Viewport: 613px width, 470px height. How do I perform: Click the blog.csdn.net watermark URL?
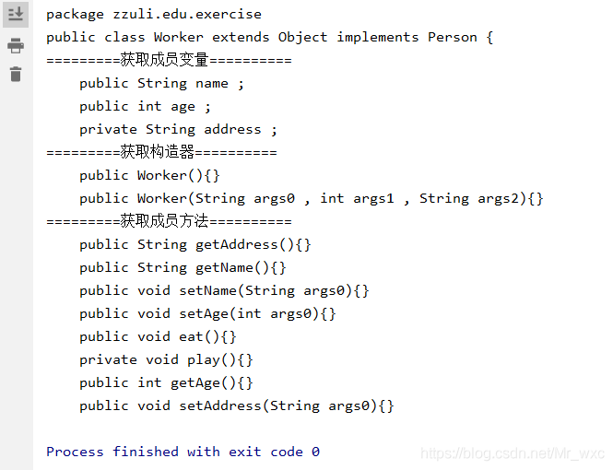point(513,453)
